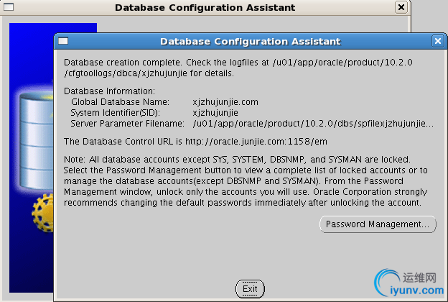
Task: Click the Global Database Name value xjzhujunjie.com
Action: pos(225,102)
